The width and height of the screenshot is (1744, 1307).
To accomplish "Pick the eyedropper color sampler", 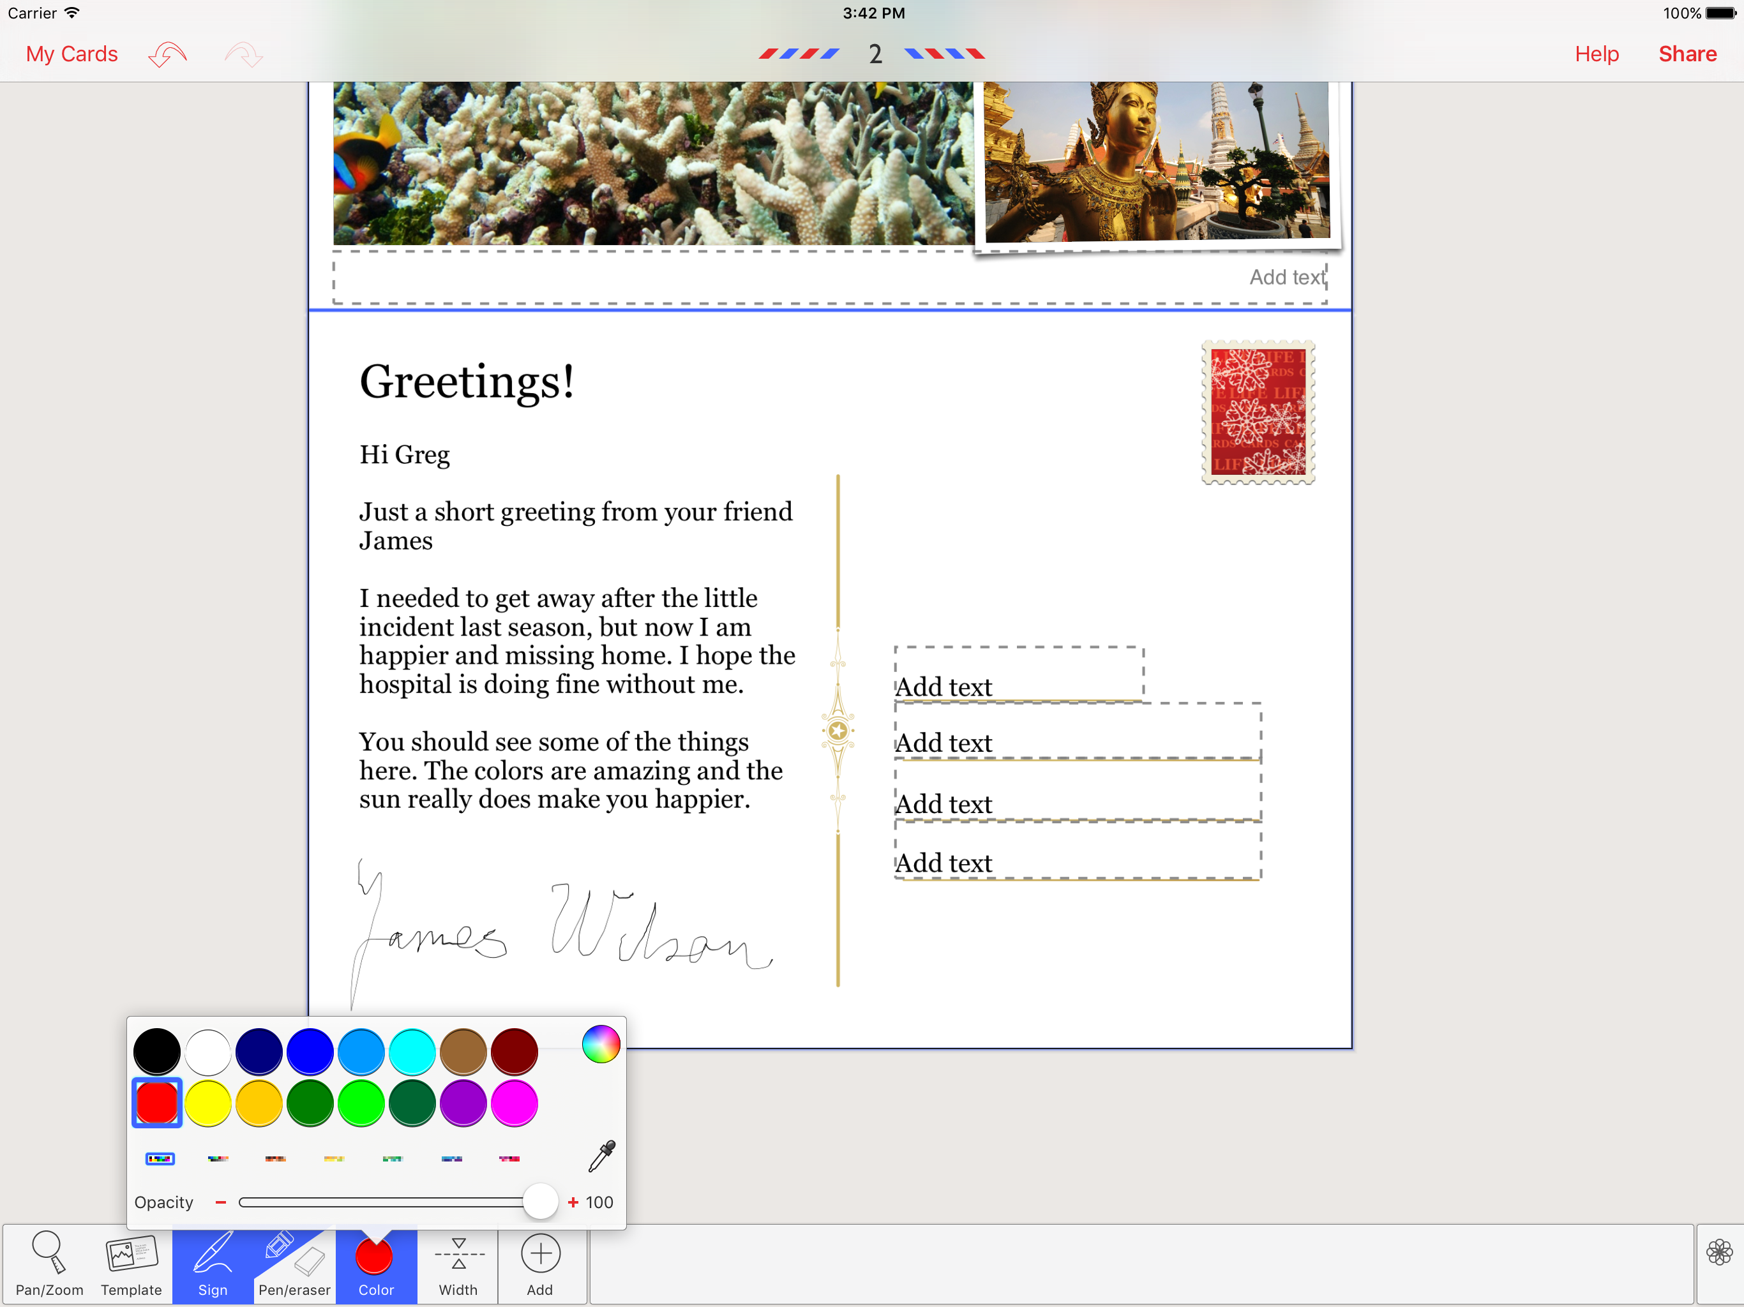I will [601, 1156].
